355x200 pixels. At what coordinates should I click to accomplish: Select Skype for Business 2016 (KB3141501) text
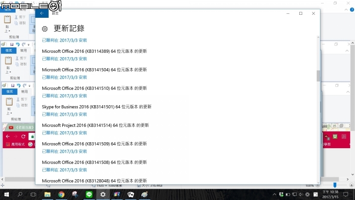[x=97, y=107]
